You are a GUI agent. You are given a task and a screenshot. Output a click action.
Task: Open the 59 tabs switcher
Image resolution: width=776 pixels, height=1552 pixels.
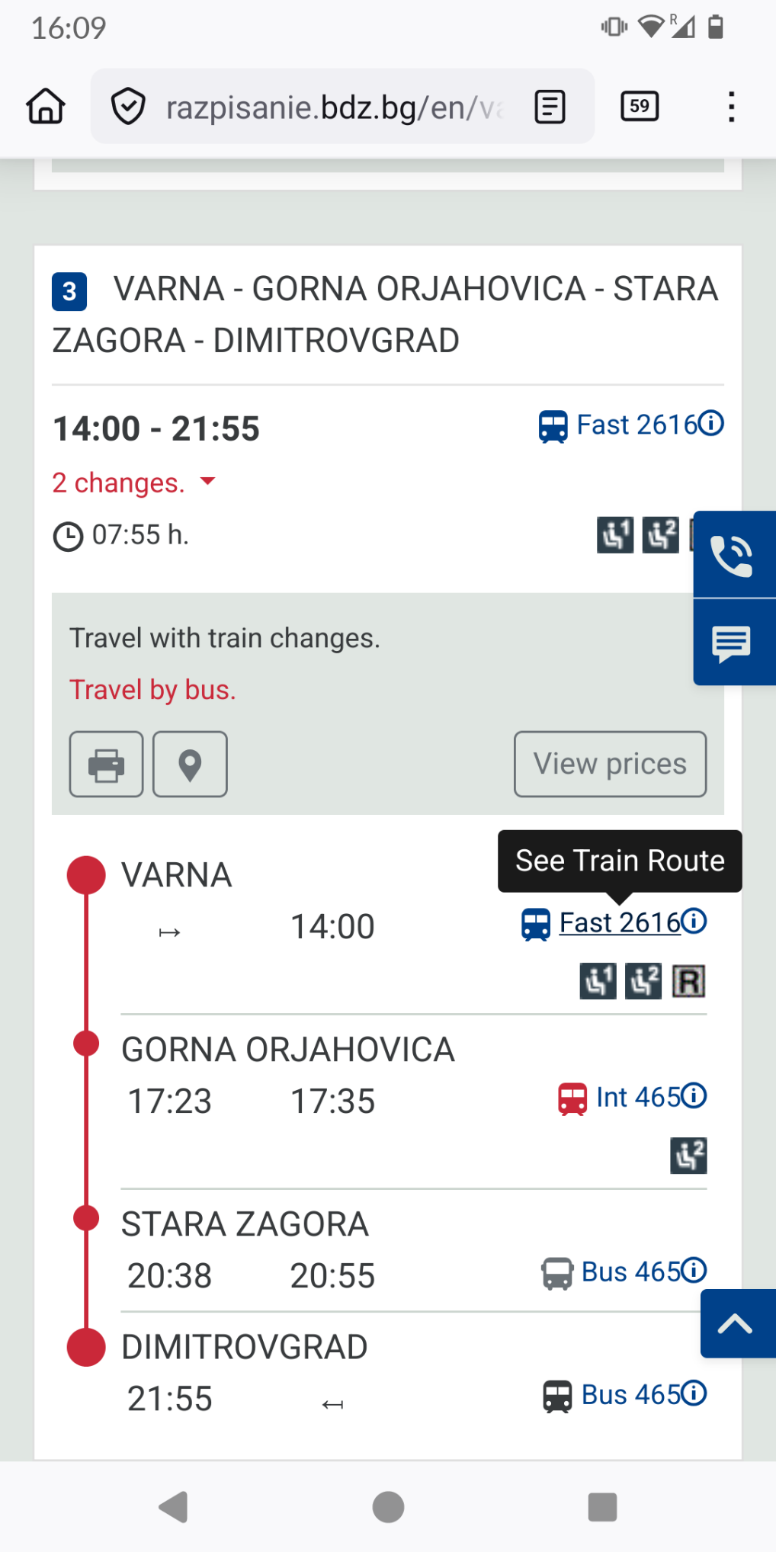click(640, 107)
